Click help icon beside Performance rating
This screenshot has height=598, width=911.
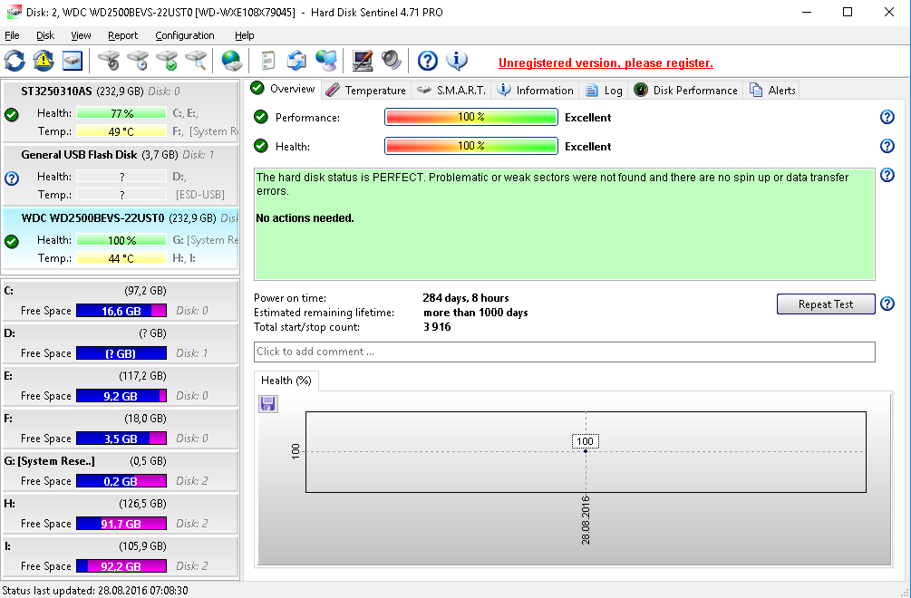[887, 117]
